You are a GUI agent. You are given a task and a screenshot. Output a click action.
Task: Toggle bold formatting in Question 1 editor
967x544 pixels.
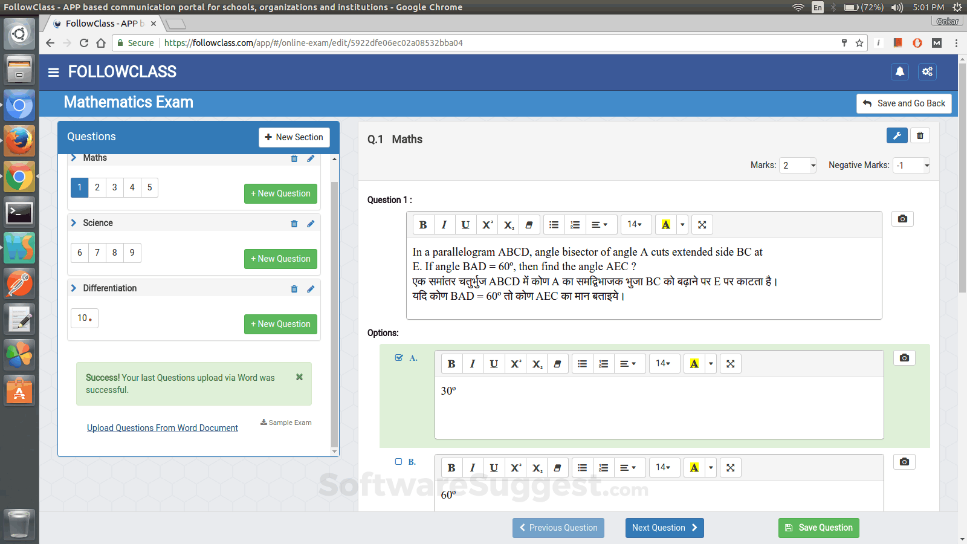click(423, 224)
